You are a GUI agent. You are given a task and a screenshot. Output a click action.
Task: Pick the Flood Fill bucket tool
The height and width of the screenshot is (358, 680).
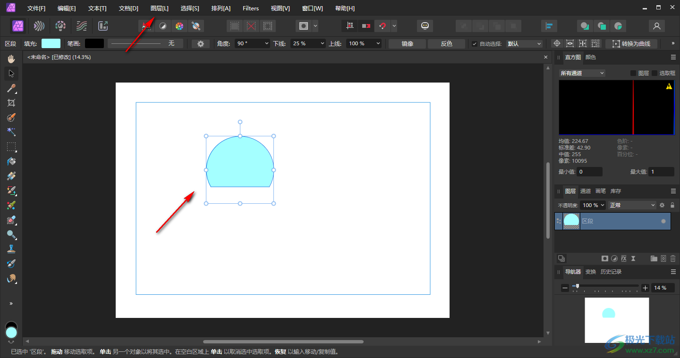tap(11, 161)
